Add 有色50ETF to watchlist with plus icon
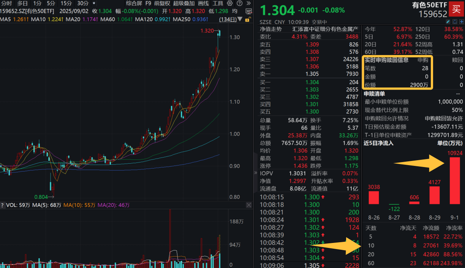 461,22
